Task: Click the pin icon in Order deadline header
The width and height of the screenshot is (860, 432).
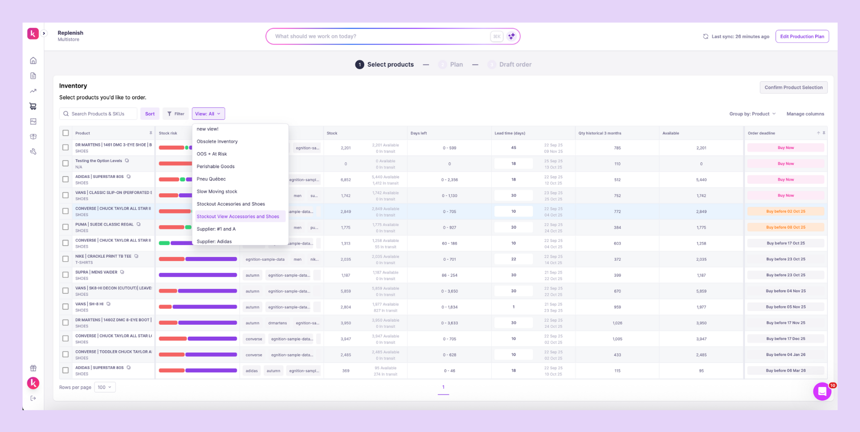Action: pyautogui.click(x=824, y=133)
